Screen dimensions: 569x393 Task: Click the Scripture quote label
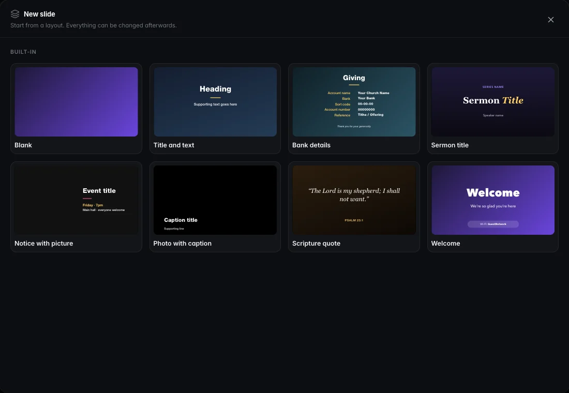click(x=316, y=244)
